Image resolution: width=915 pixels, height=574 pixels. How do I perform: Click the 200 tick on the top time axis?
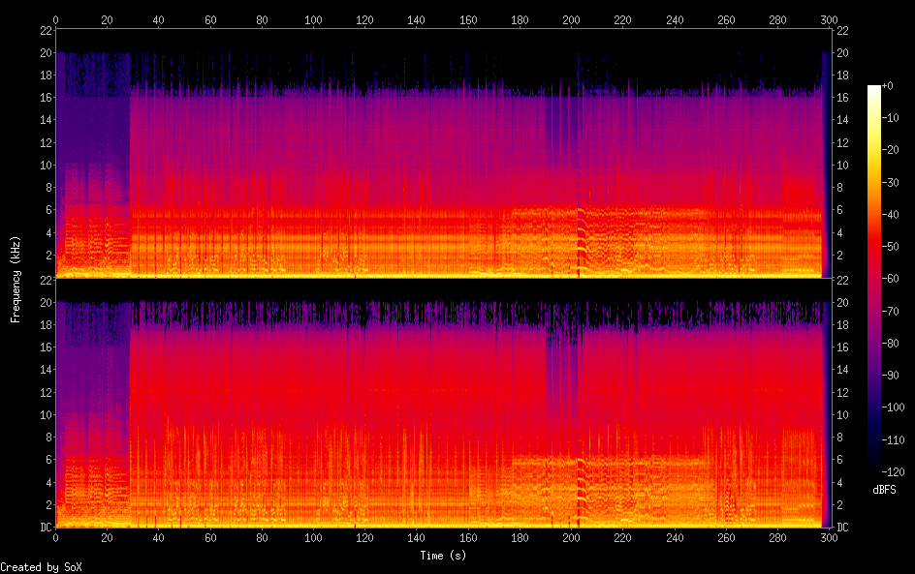click(x=571, y=18)
